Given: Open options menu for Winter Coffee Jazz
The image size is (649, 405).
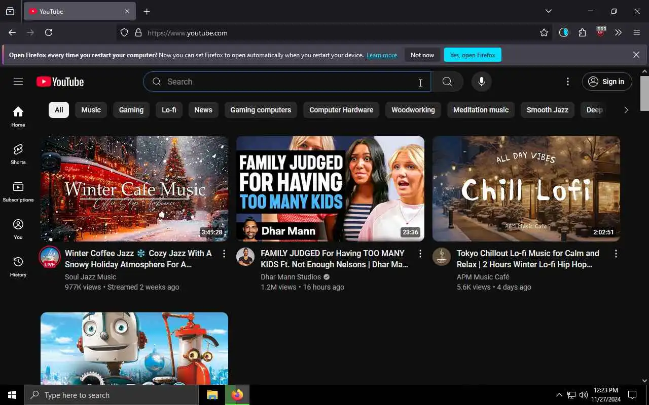Looking at the screenshot, I should tap(224, 254).
